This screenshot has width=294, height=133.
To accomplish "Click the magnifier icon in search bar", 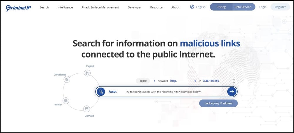I will tap(101, 92).
